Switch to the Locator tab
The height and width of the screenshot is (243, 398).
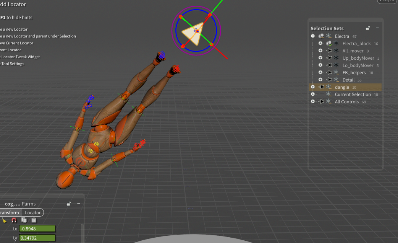tap(33, 212)
